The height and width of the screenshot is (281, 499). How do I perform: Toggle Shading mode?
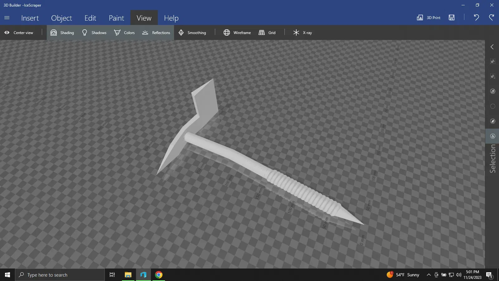point(62,32)
